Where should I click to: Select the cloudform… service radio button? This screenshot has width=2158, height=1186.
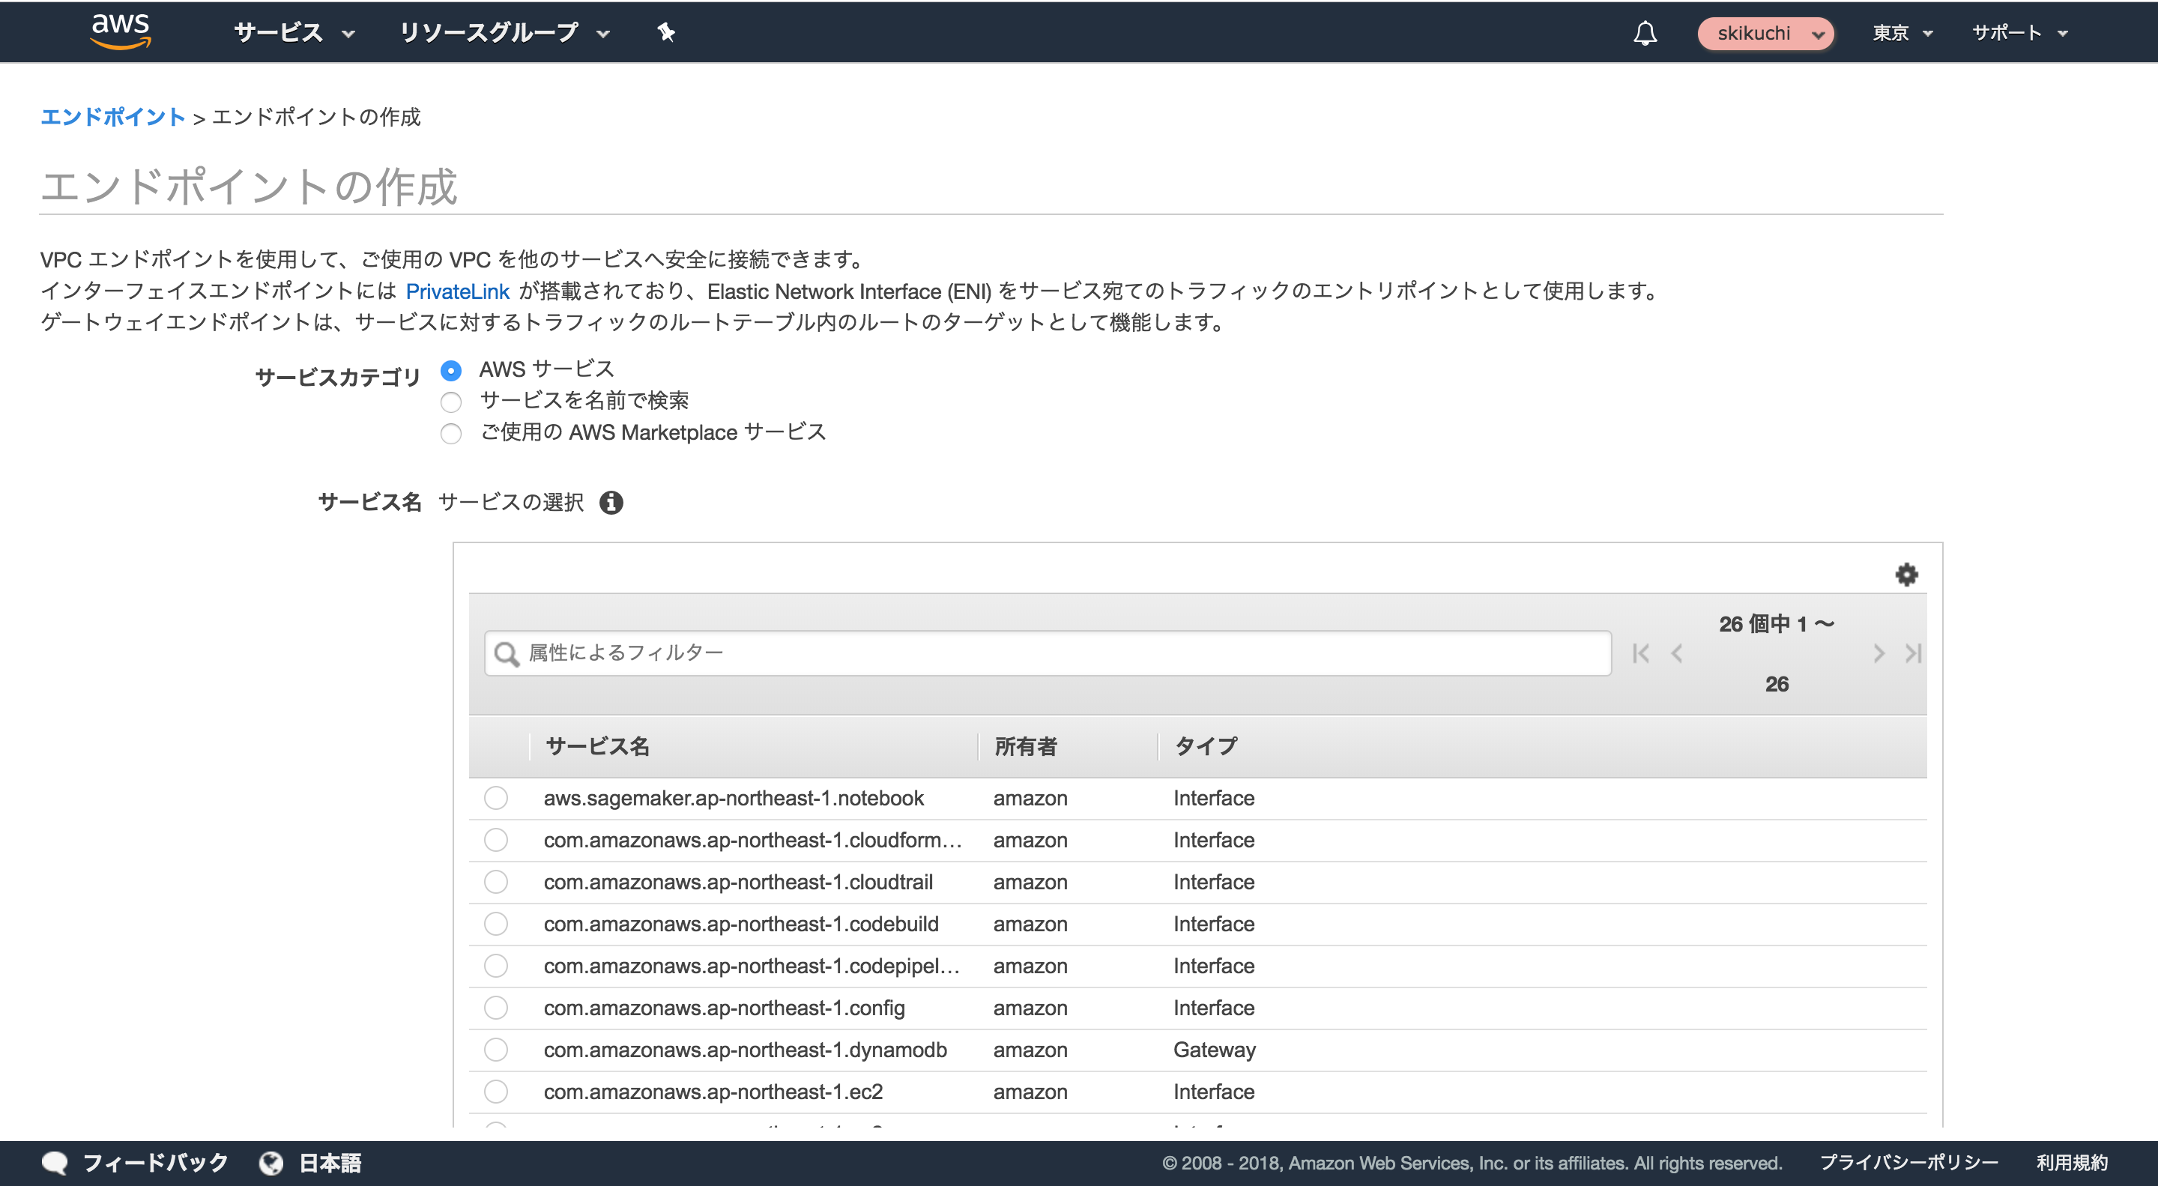(x=496, y=840)
